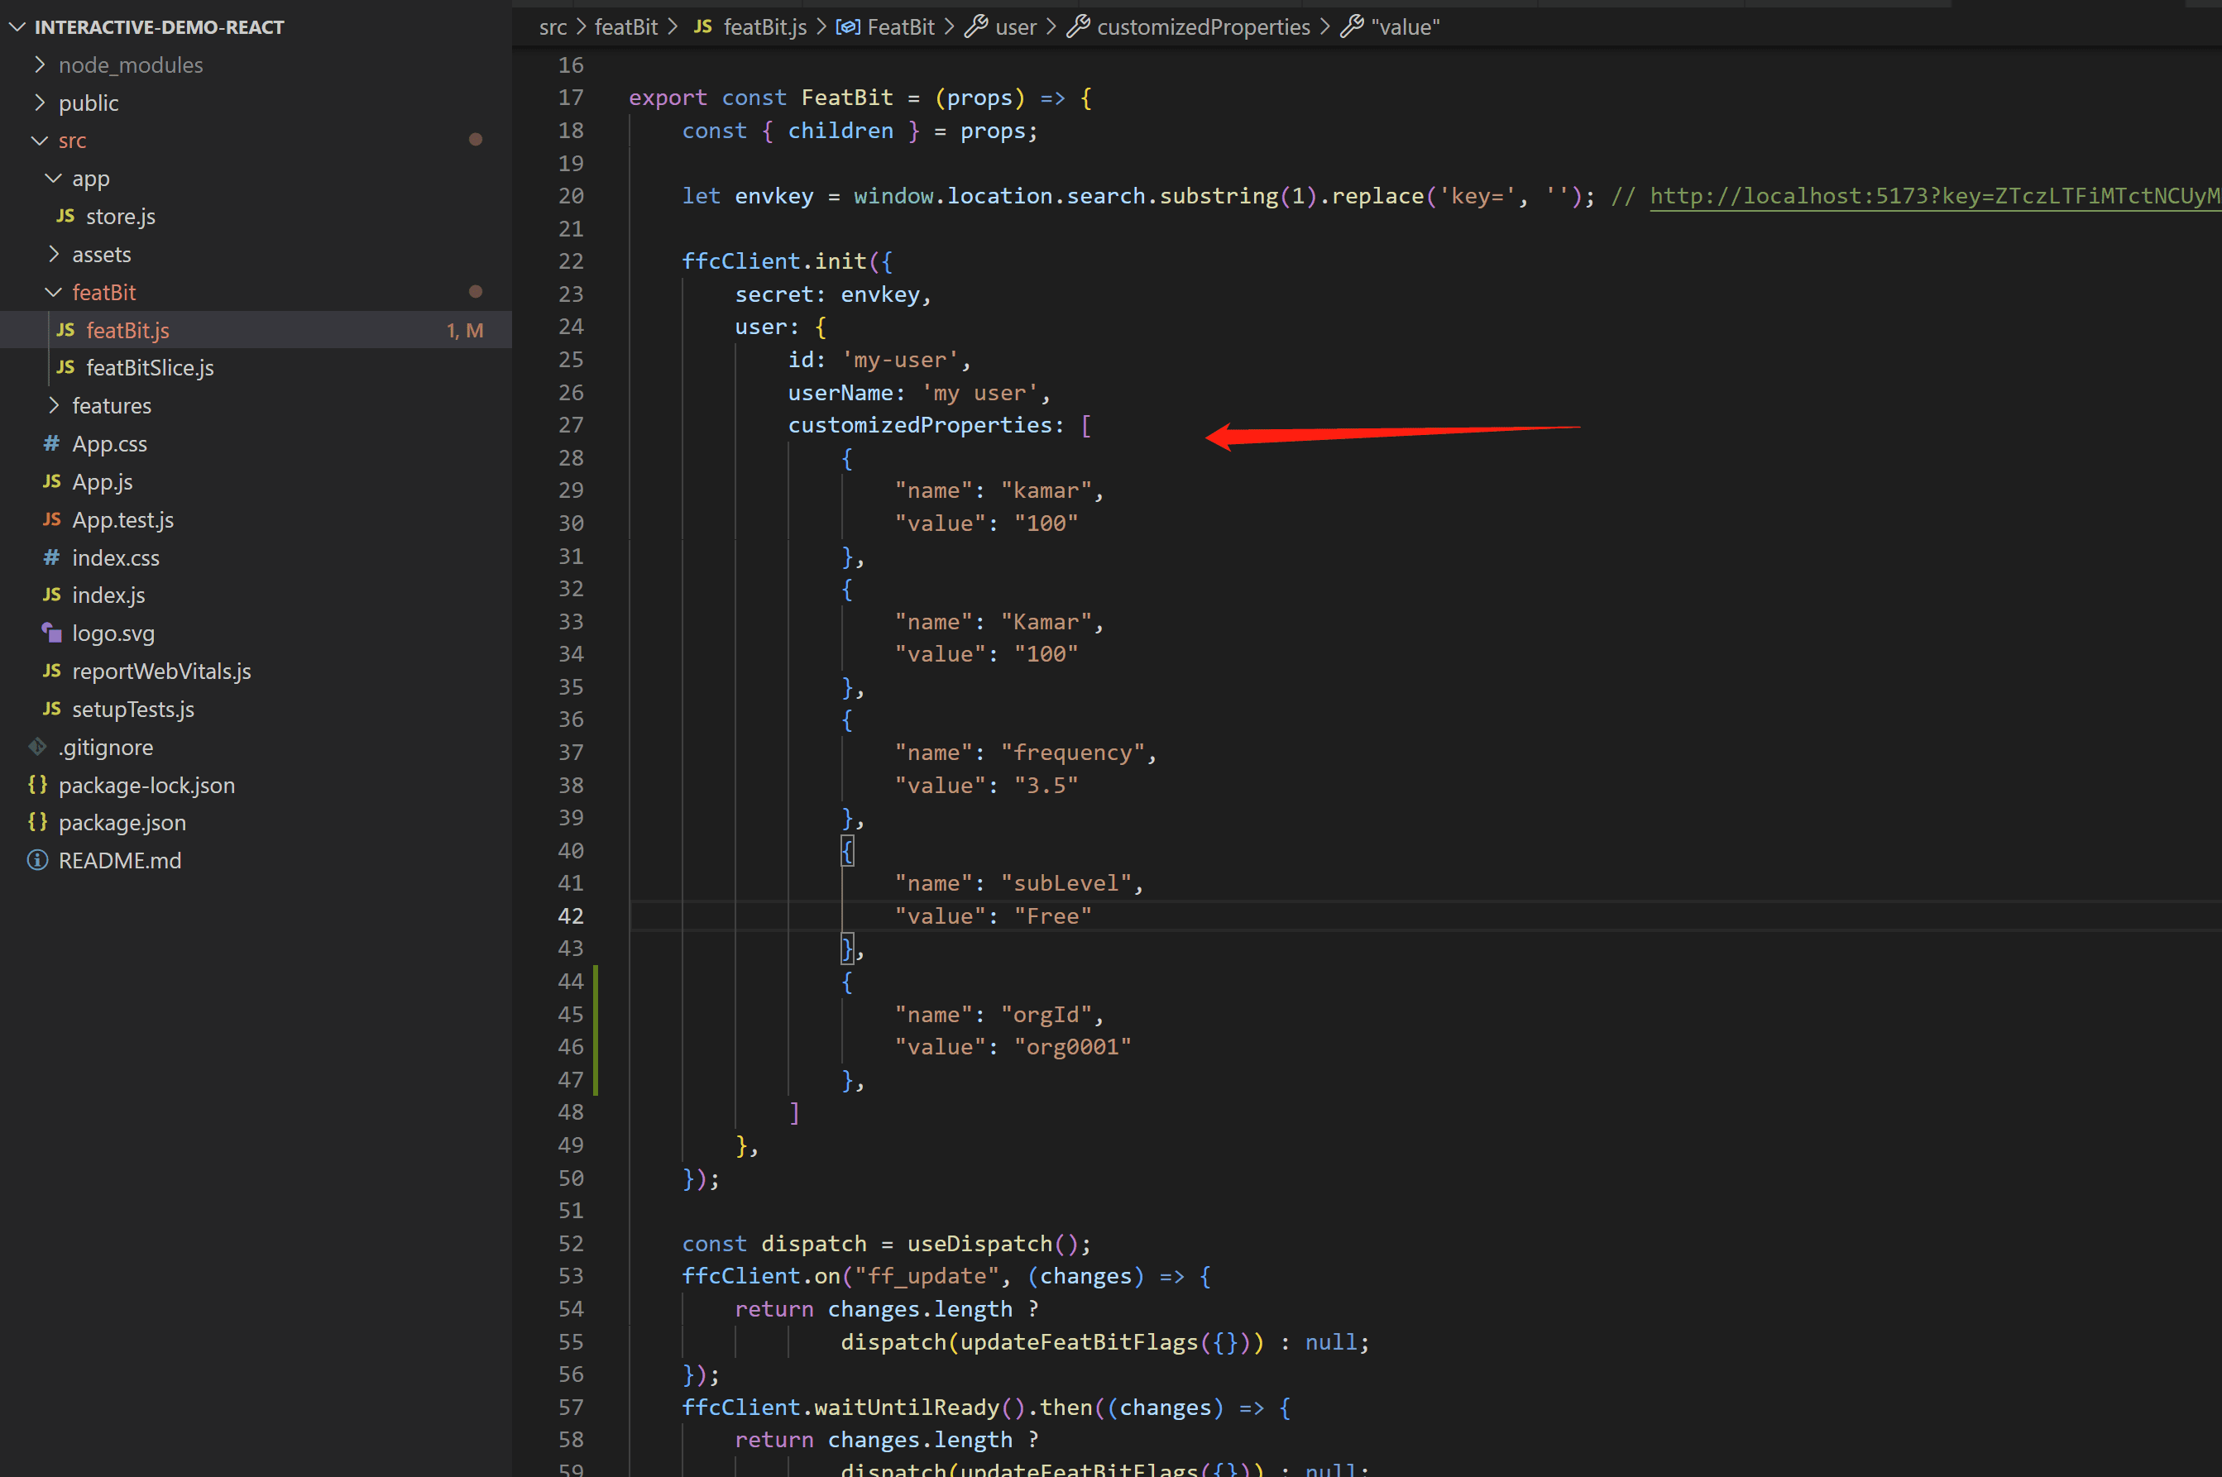Click the logo.svg file icon
Image resolution: width=2222 pixels, height=1477 pixels.
click(52, 633)
